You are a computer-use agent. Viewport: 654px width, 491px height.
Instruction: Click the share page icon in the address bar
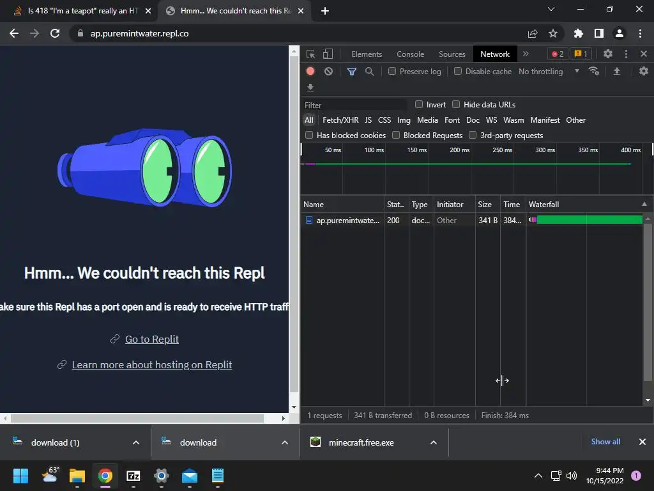533,33
